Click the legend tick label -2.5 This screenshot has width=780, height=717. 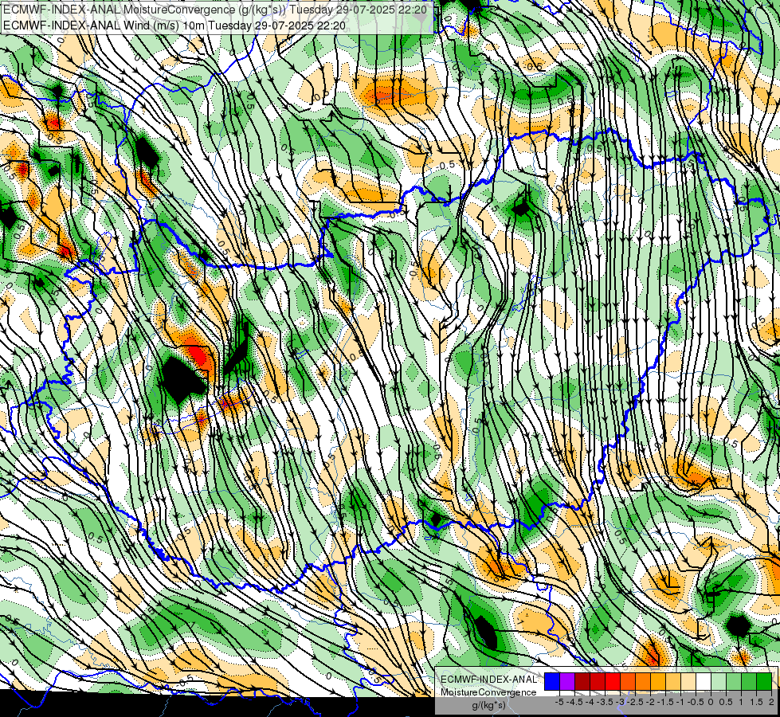coord(635,702)
